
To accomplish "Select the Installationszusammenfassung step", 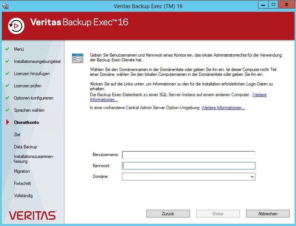I will coord(34,159).
